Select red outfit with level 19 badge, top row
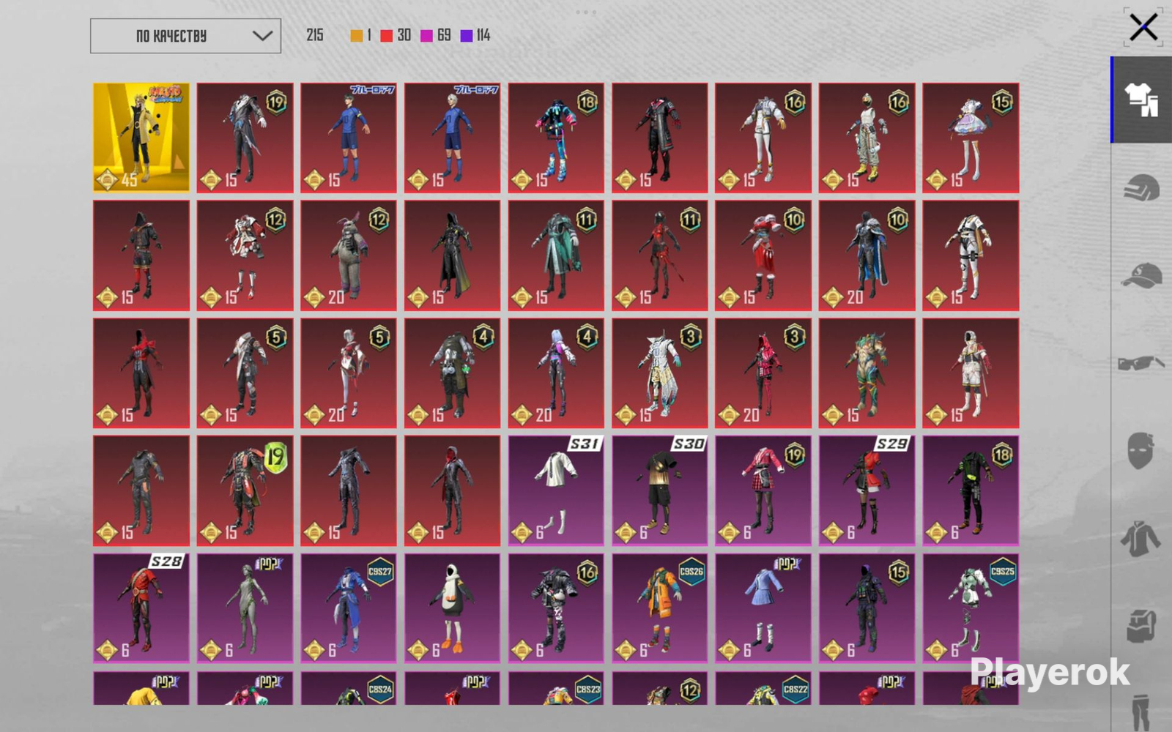 pyautogui.click(x=245, y=138)
